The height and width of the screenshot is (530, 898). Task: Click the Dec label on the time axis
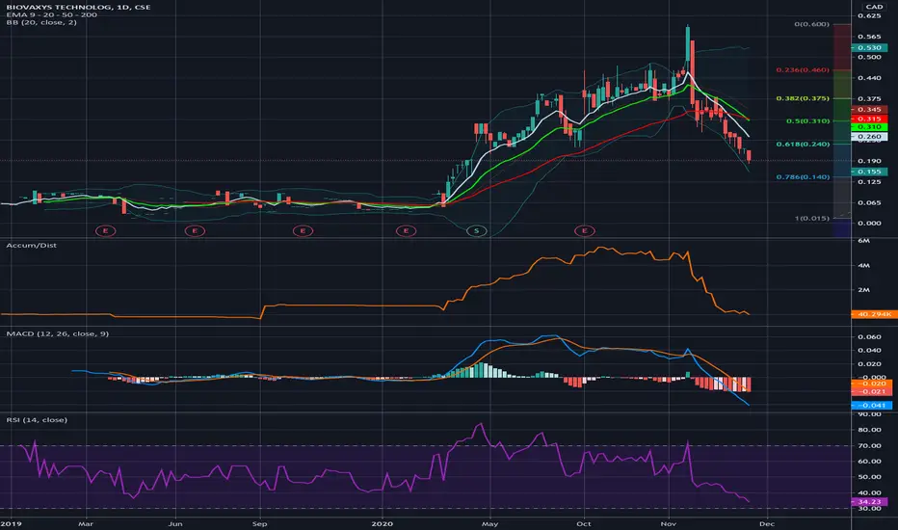[x=767, y=523]
